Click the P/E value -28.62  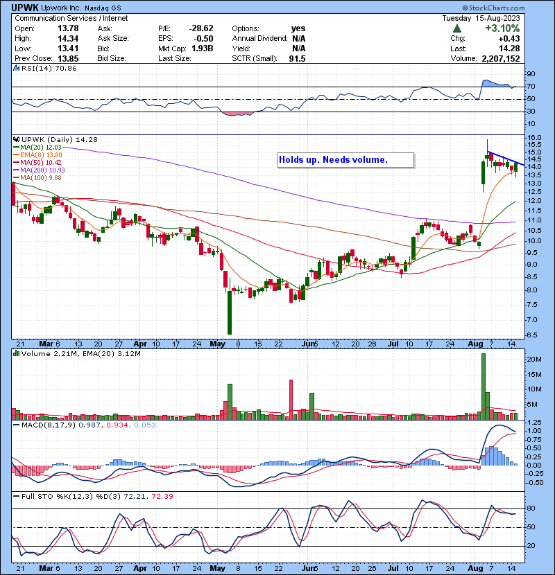pyautogui.click(x=201, y=28)
